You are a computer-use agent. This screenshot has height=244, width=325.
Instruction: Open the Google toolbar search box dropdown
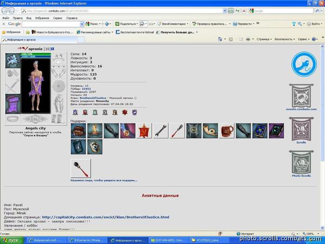click(82, 24)
